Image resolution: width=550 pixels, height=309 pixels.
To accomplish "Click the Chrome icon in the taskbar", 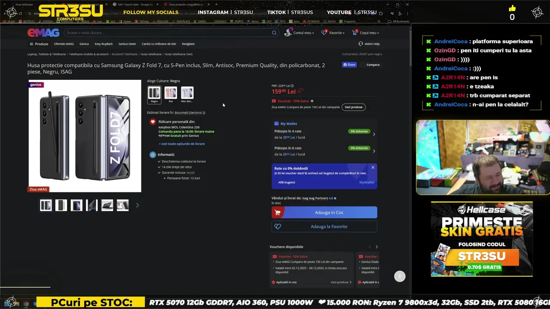I will (x=26, y=304).
